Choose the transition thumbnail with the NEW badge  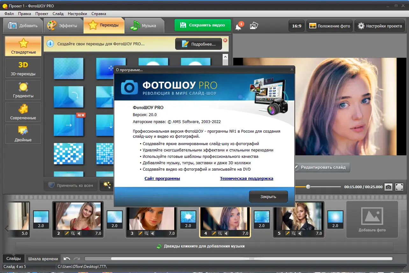point(68,125)
